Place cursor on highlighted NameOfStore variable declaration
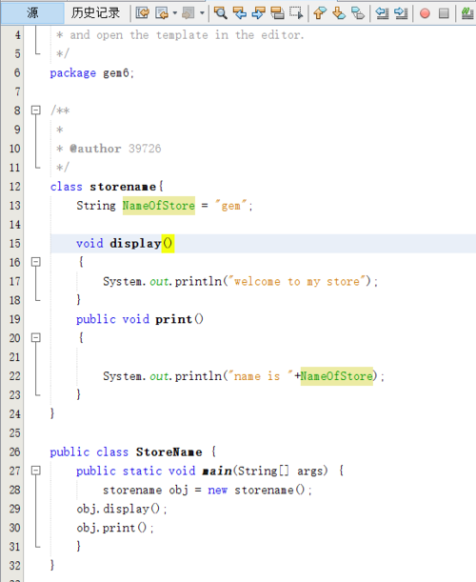The width and height of the screenshot is (476, 582). [x=159, y=206]
